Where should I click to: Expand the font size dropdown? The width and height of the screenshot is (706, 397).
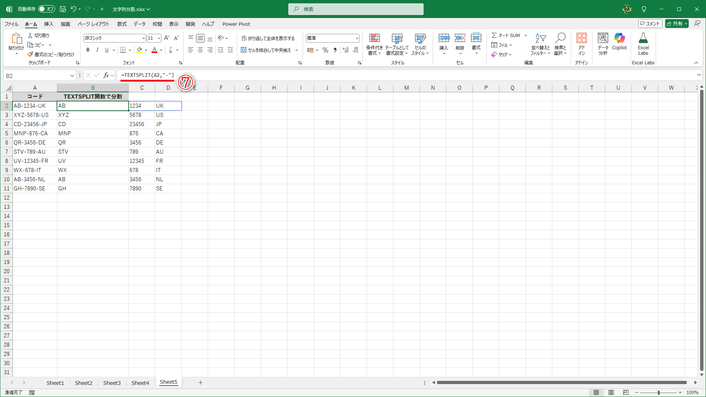coord(158,38)
